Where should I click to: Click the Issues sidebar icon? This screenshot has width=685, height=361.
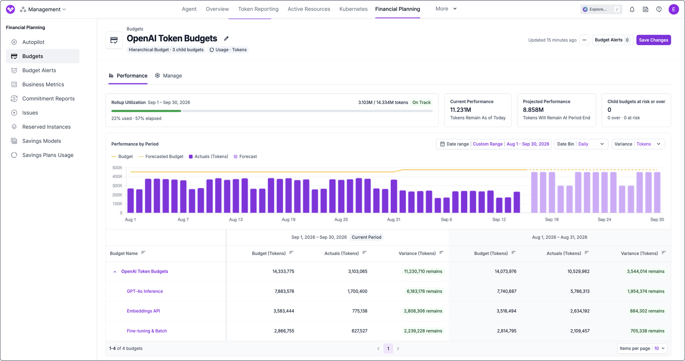pos(14,113)
